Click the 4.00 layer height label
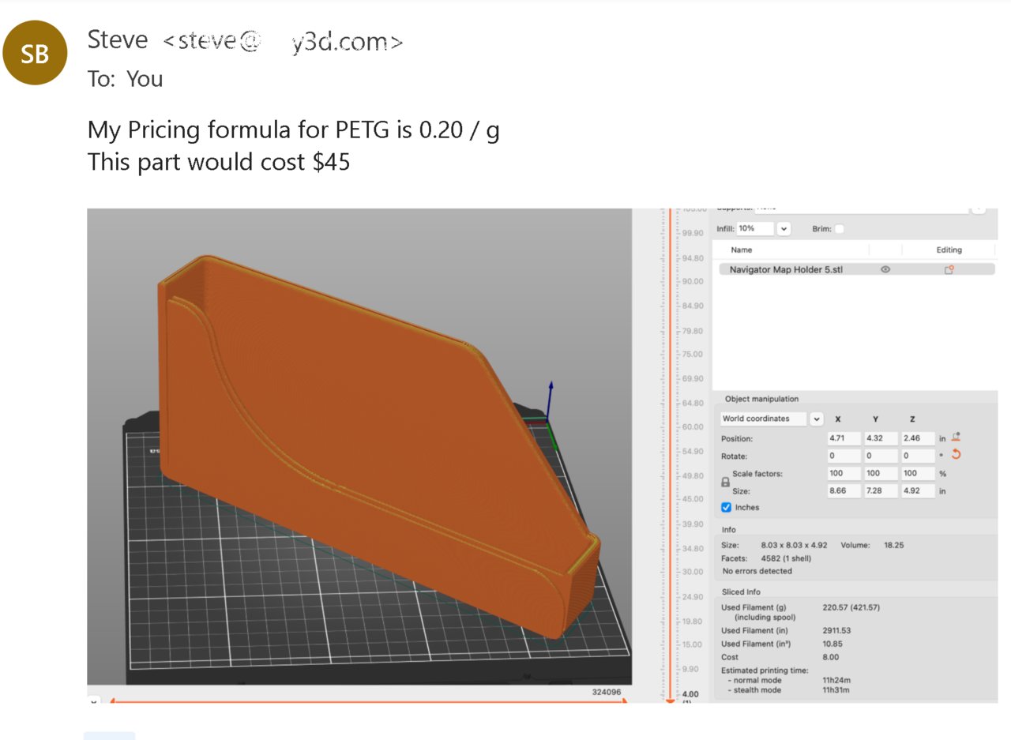This screenshot has width=1011, height=740. (690, 694)
